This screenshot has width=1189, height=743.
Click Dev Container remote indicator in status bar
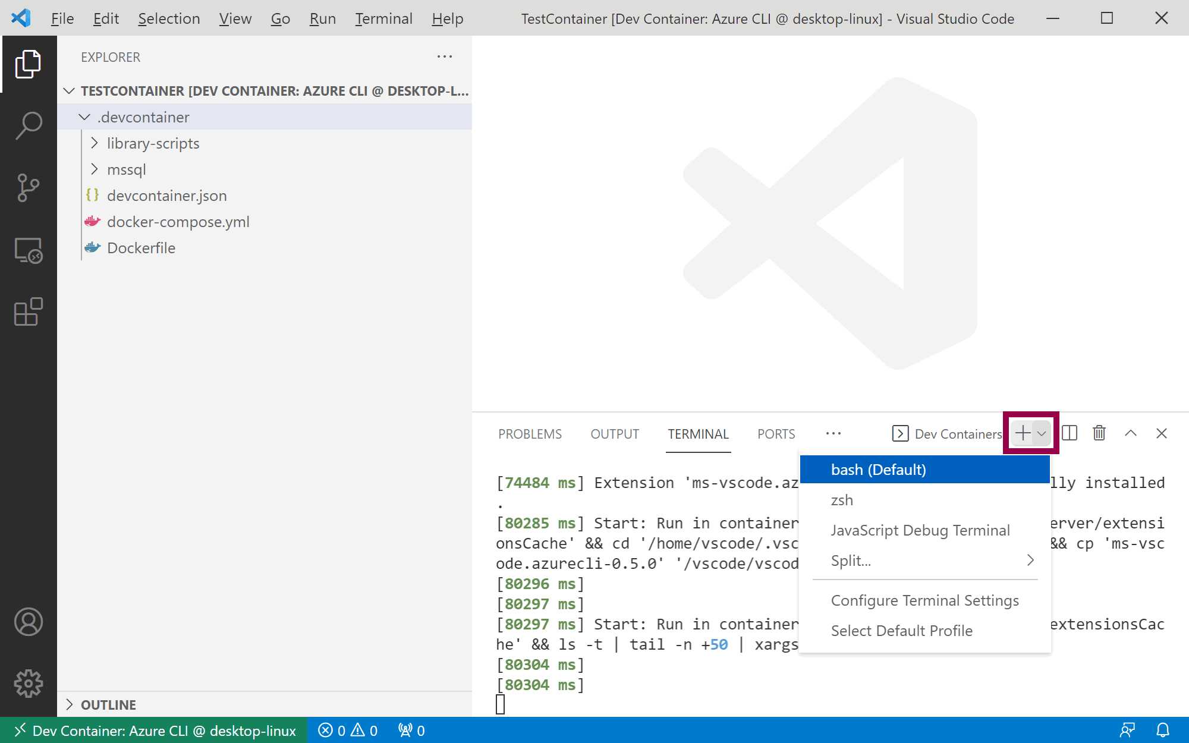[155, 730]
